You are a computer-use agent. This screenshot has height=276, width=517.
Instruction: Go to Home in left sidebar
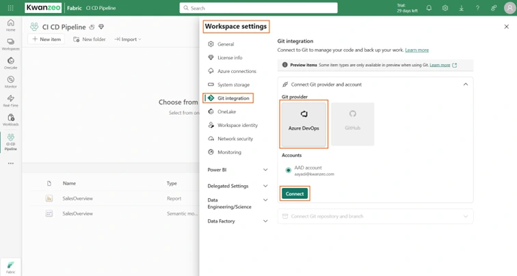click(x=10, y=25)
